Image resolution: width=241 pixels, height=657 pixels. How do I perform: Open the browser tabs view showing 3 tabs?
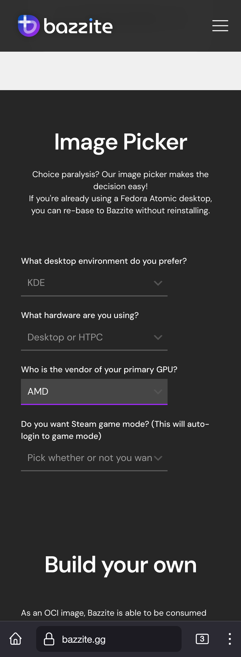[x=202, y=639]
